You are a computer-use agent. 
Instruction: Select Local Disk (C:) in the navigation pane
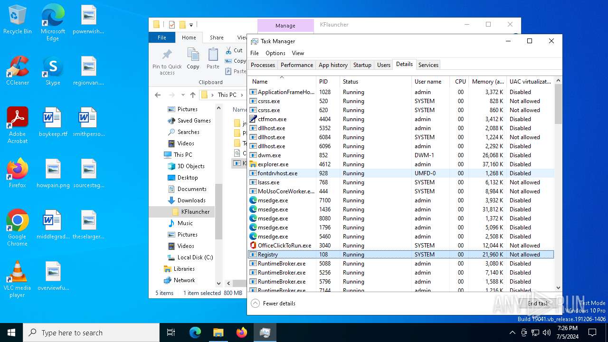(190, 257)
